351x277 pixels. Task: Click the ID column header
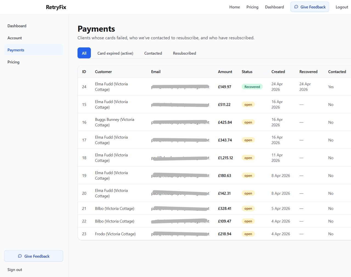coord(84,72)
